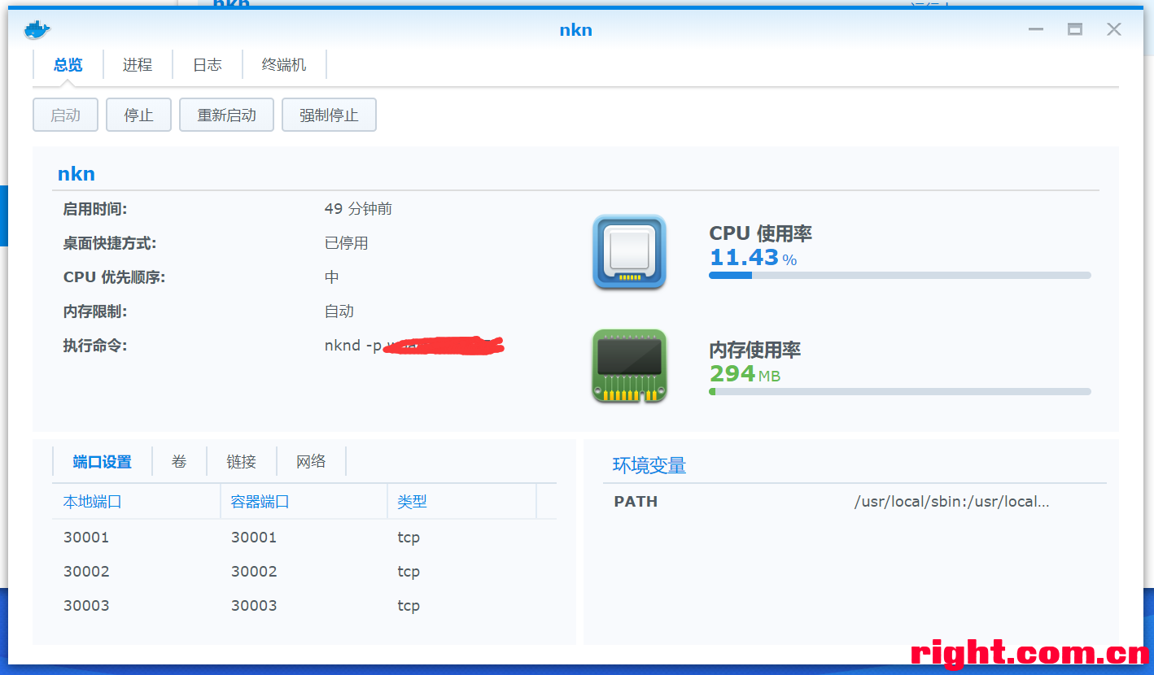Click the 11.43 % CPU usage value
Image resolution: width=1154 pixels, height=675 pixels.
tap(754, 258)
